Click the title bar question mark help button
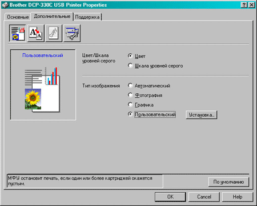The image size is (257, 206). 244,5
